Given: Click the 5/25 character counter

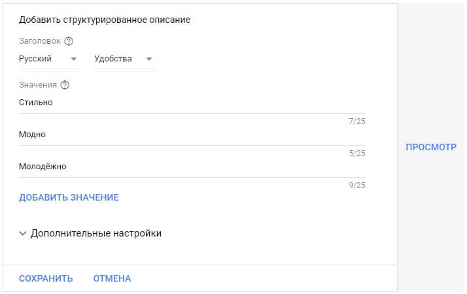Looking at the screenshot, I should (357, 154).
